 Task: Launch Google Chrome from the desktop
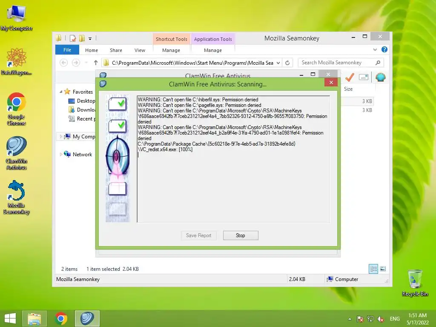point(16,109)
